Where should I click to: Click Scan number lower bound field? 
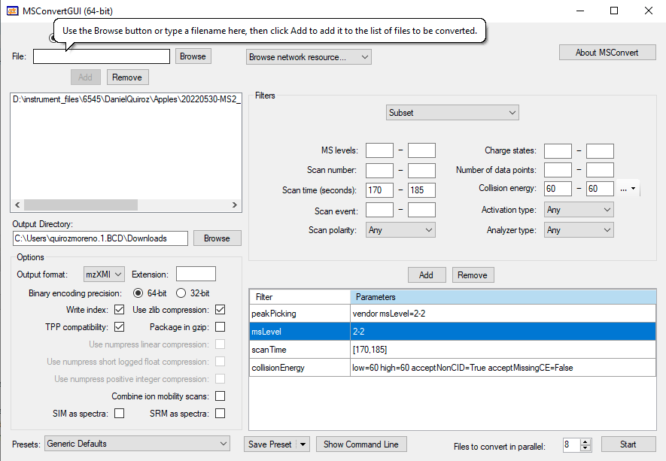click(379, 170)
